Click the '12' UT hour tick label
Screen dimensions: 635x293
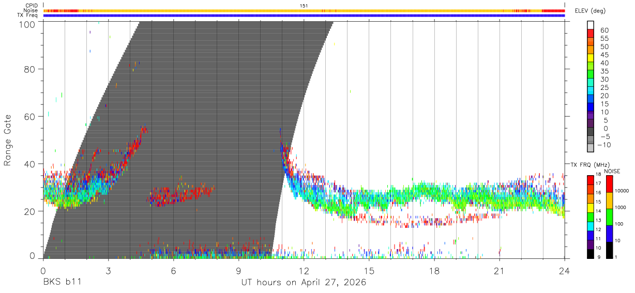point(304,271)
